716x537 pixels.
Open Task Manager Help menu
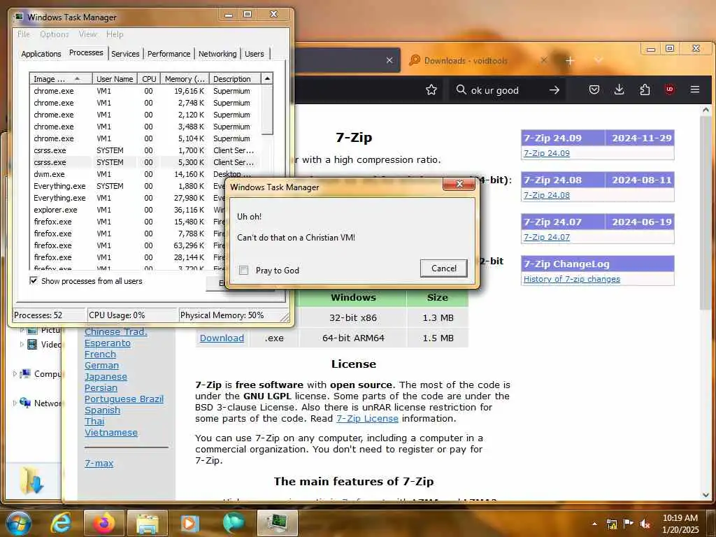pos(115,34)
